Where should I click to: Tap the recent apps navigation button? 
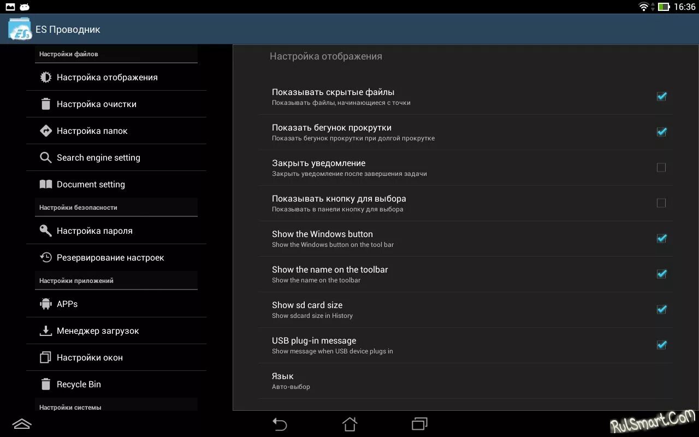[x=419, y=424]
